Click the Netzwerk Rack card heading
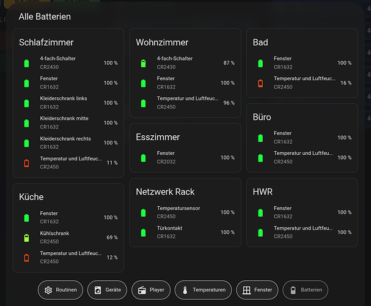The image size is (371, 306). 165,192
